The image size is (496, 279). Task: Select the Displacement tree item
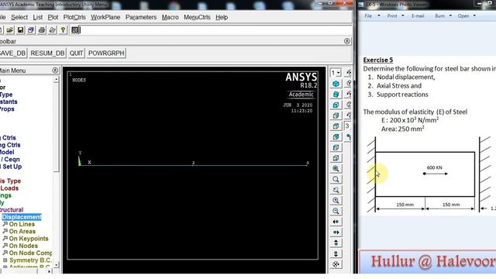point(22,217)
